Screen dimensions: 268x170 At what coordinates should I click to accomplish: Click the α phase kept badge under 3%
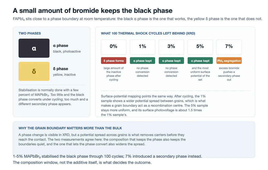pos(172,61)
